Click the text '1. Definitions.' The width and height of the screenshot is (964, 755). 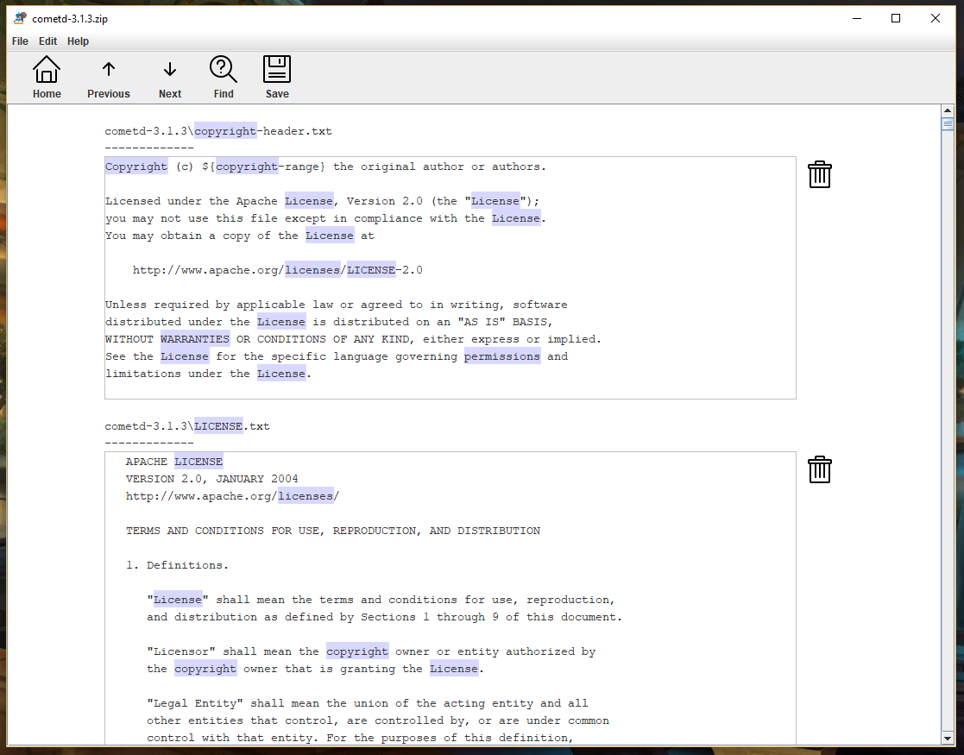[x=177, y=565]
